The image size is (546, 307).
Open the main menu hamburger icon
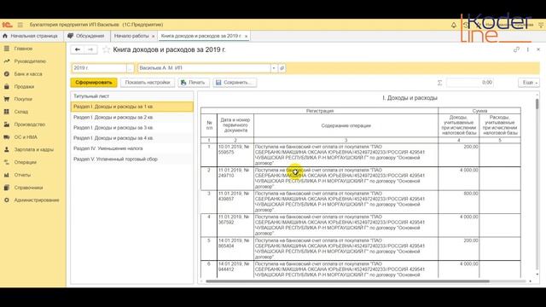[x=20, y=25]
